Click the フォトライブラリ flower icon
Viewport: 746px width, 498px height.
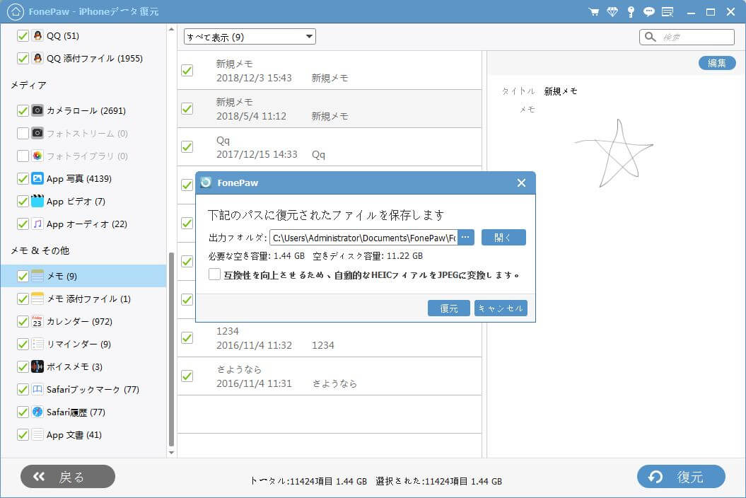pyautogui.click(x=37, y=156)
